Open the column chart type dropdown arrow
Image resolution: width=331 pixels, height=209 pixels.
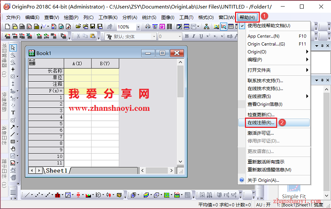pyautogui.click(x=62, y=195)
